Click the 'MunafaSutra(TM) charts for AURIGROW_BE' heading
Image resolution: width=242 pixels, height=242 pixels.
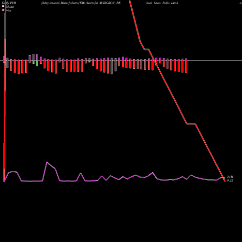tap(91, 3)
